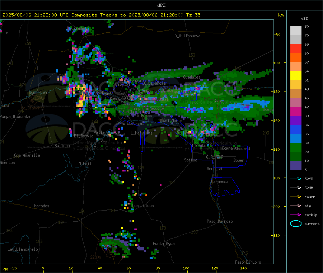Pick the red swatch between 65 and 60

click(x=296, y=49)
